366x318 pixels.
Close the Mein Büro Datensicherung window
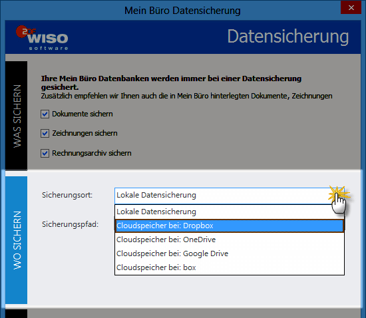click(x=351, y=8)
